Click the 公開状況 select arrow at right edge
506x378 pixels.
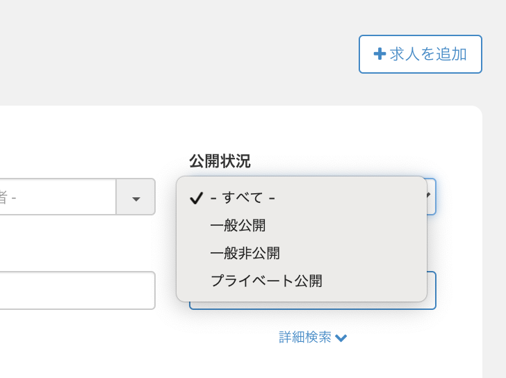click(x=432, y=197)
